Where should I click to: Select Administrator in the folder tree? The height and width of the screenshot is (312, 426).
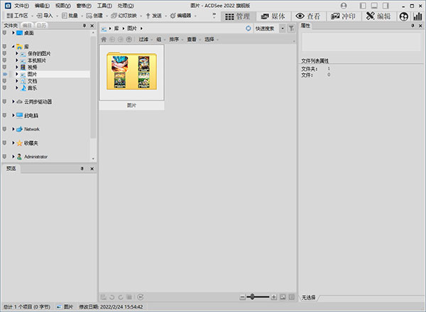(x=35, y=157)
